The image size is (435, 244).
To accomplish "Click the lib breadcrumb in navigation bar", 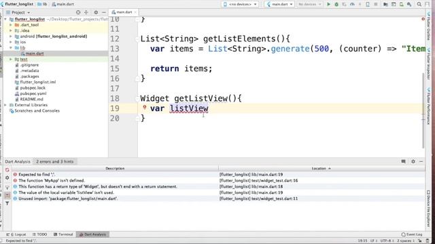I will pos(42,4).
